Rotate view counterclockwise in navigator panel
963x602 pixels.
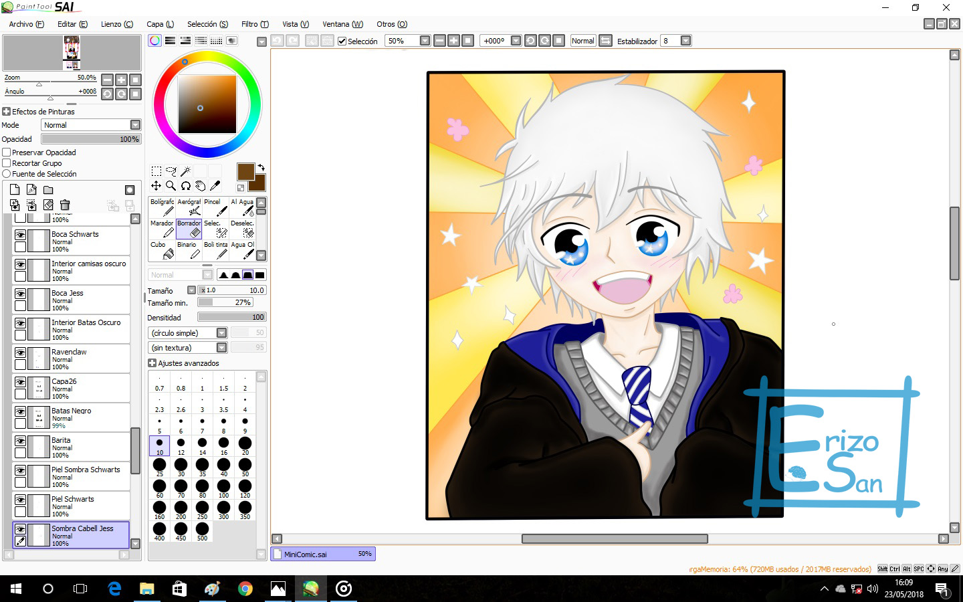point(107,94)
